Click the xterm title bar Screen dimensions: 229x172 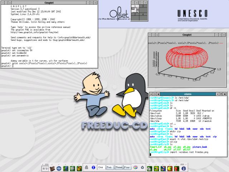pyautogui.click(x=188, y=94)
